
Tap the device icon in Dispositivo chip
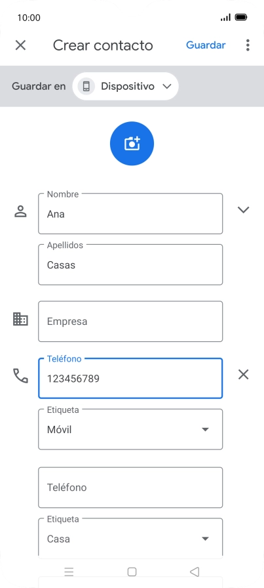[x=86, y=86]
